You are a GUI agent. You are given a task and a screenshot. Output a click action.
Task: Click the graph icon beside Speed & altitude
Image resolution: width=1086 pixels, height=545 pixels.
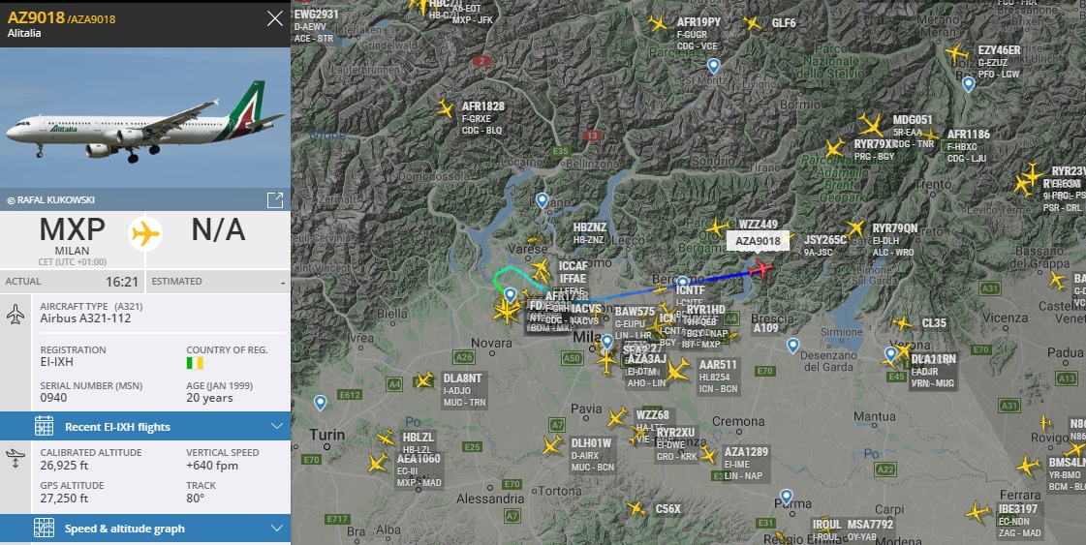[44, 529]
